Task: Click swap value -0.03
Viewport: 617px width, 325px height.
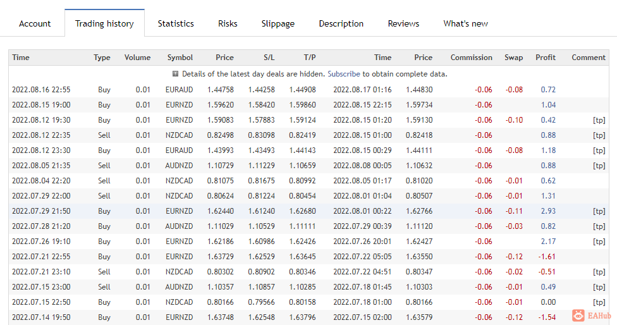Action: (x=514, y=226)
